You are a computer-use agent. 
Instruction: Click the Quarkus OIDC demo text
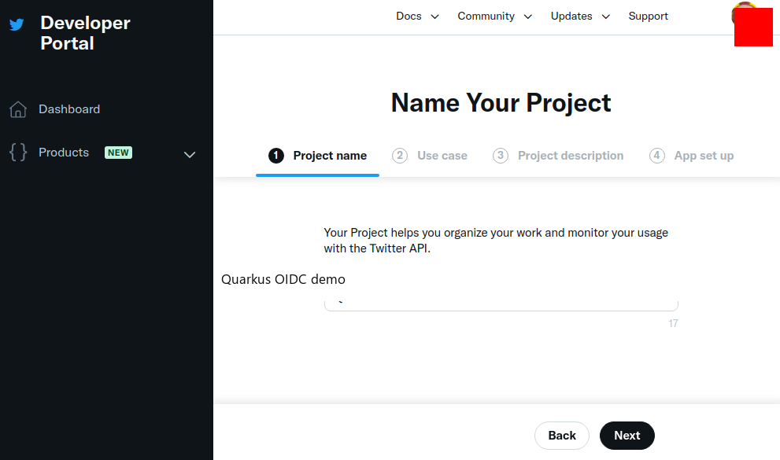click(283, 279)
